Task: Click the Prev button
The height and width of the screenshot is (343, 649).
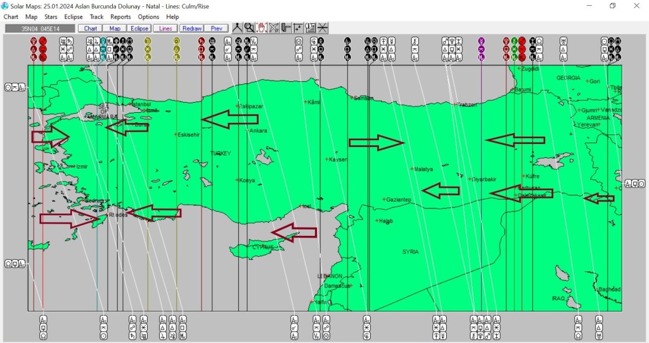Action: 217,29
